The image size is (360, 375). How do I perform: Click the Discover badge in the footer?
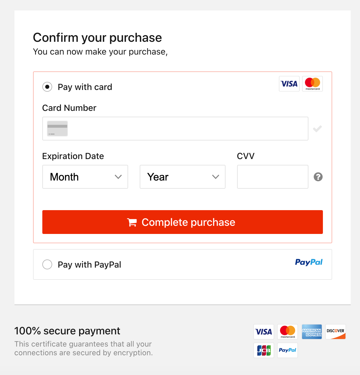[x=336, y=332]
